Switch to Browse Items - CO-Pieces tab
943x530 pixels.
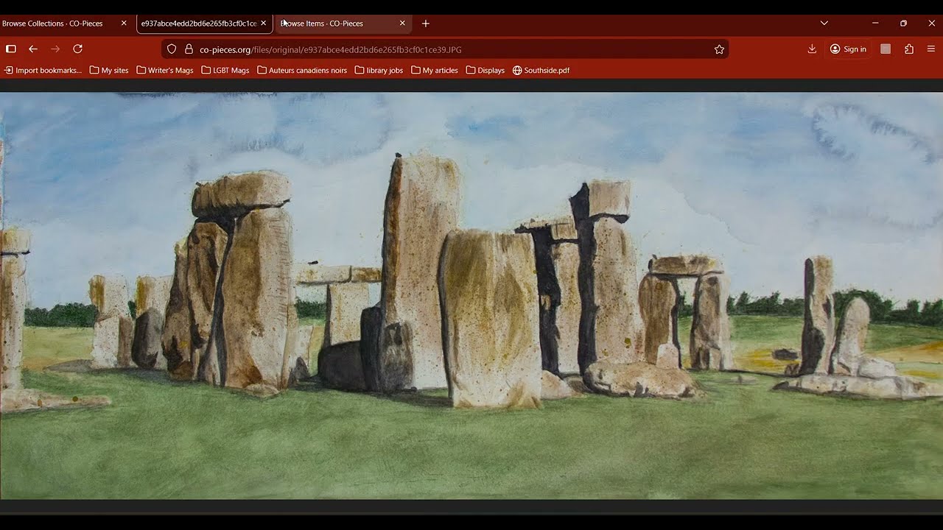coord(343,24)
